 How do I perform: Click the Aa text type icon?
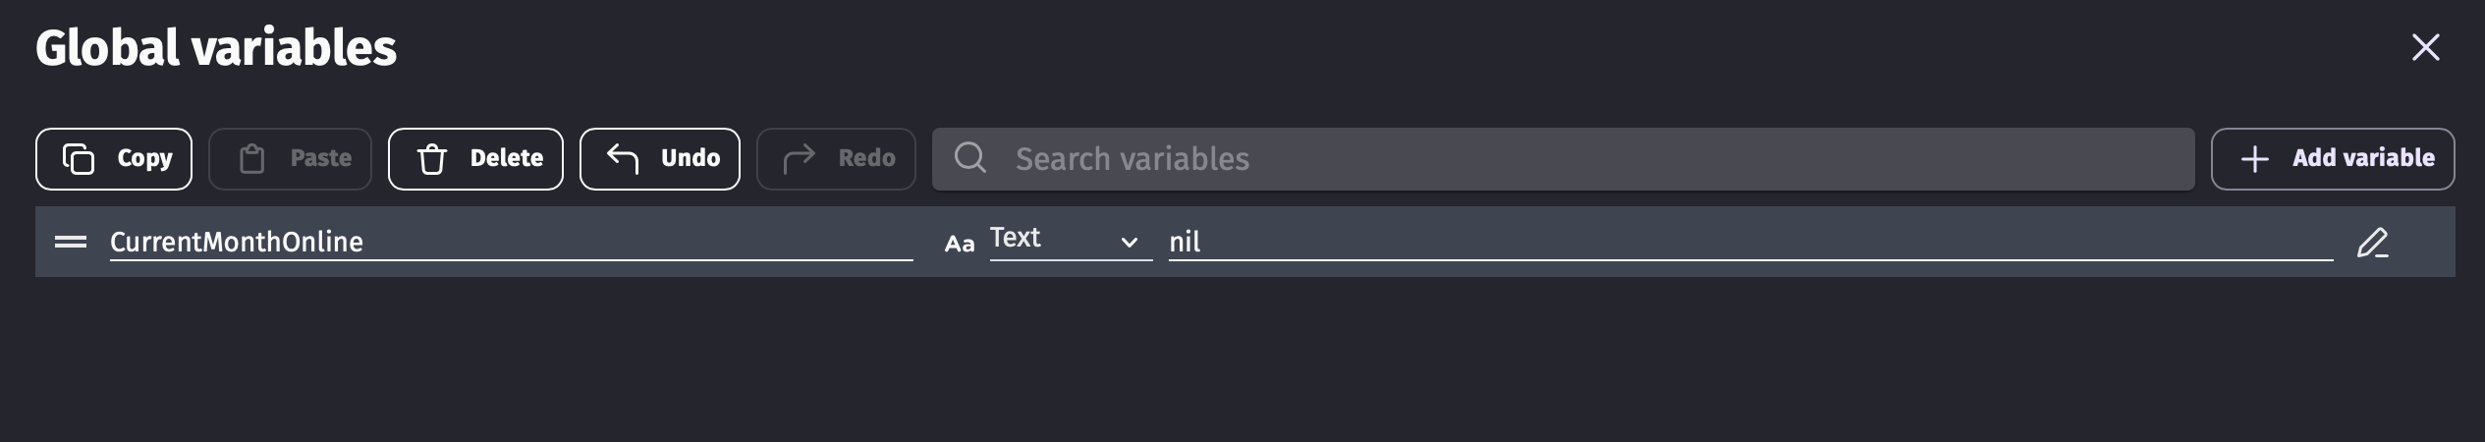tap(960, 244)
